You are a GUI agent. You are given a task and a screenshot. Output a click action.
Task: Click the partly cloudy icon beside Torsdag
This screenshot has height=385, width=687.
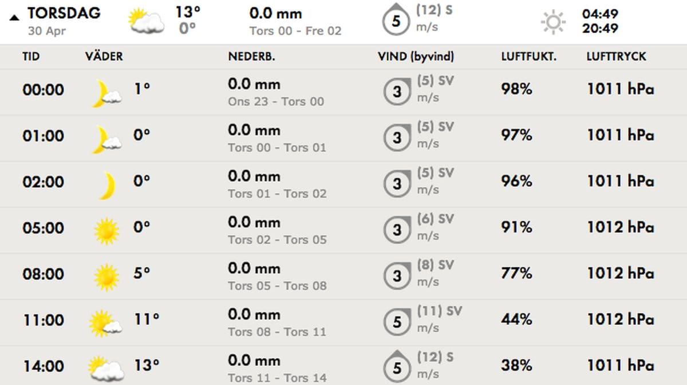click(147, 21)
